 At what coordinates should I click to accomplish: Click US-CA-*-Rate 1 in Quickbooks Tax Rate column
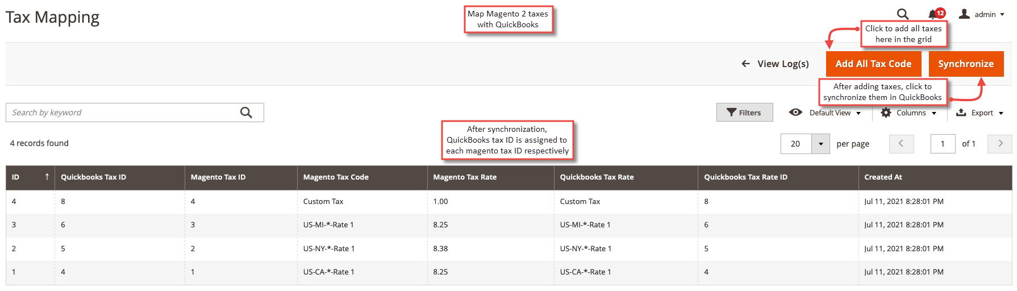coord(585,272)
